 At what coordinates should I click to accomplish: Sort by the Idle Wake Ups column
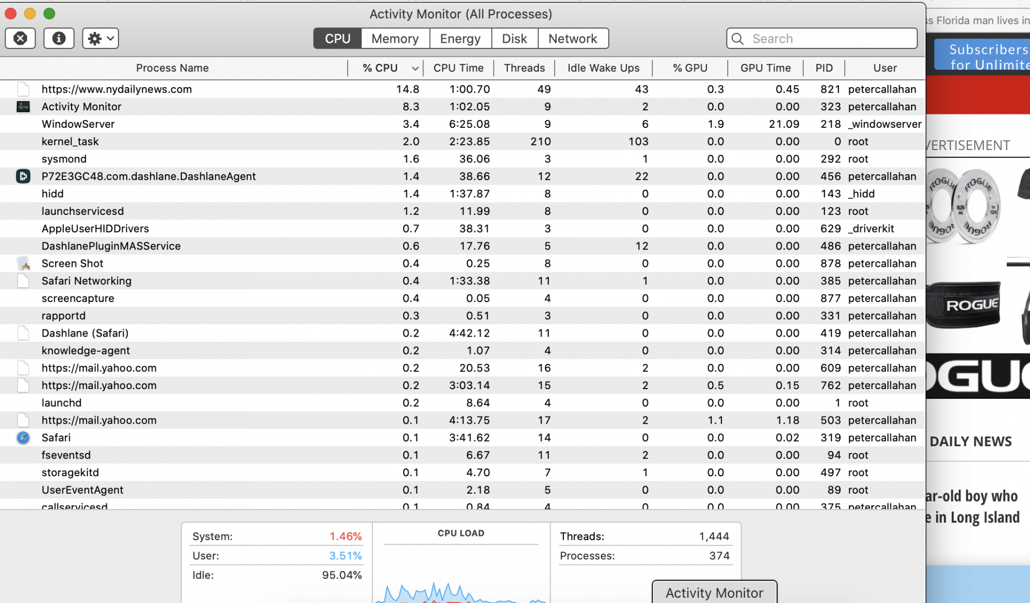click(x=604, y=68)
